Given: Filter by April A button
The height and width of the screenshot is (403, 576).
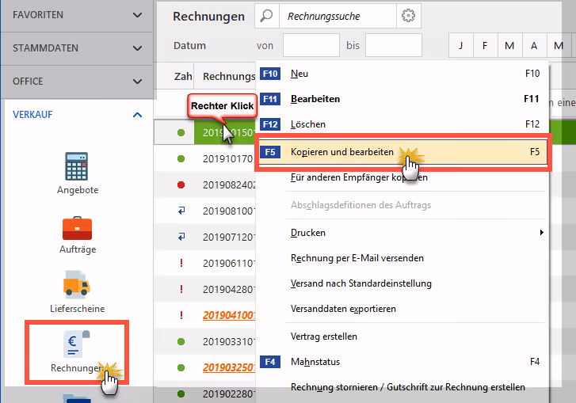Looking at the screenshot, I should pos(534,45).
